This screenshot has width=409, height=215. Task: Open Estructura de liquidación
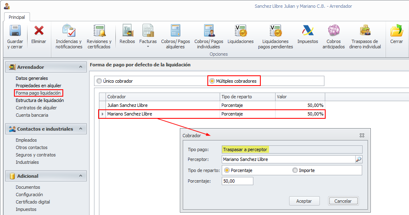(40, 100)
